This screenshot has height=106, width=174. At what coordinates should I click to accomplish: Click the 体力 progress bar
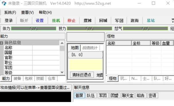click(x=34, y=28)
